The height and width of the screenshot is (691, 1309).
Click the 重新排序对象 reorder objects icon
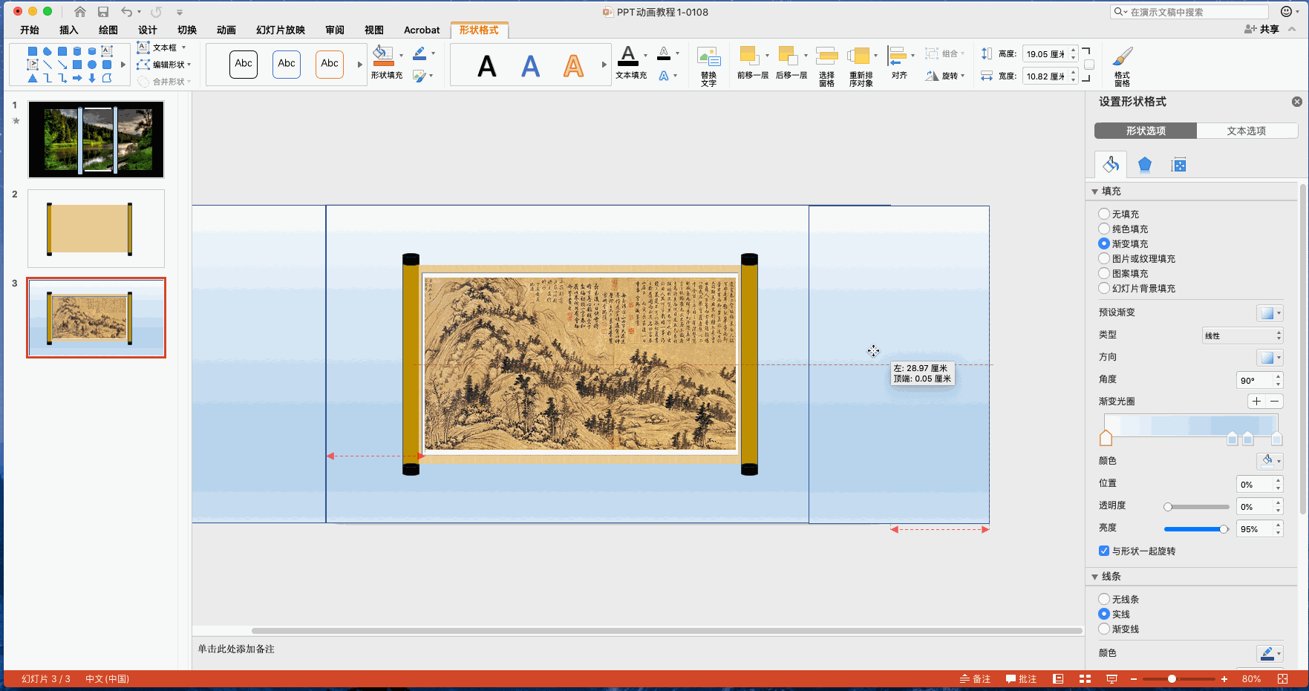coord(859,57)
